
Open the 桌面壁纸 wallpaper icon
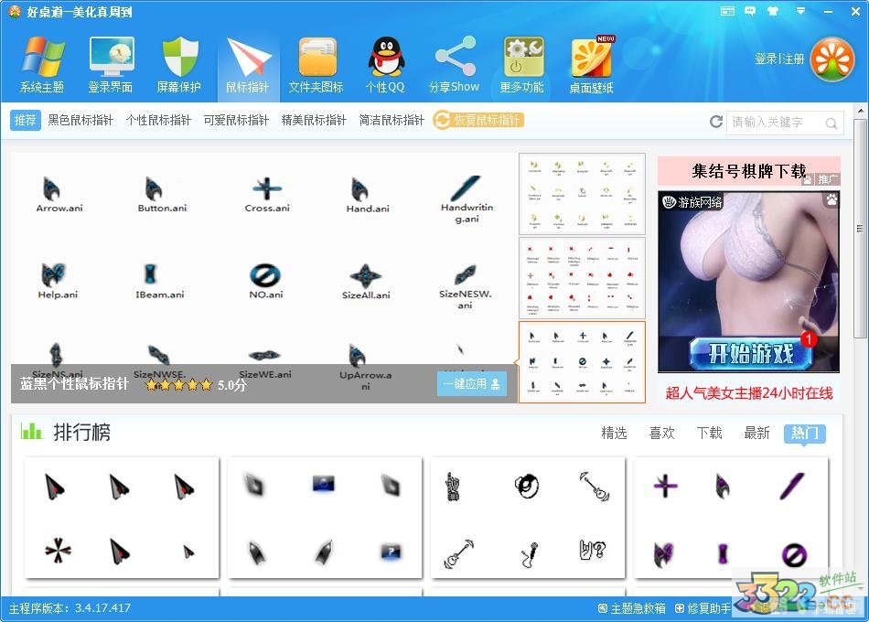pyautogui.click(x=591, y=59)
